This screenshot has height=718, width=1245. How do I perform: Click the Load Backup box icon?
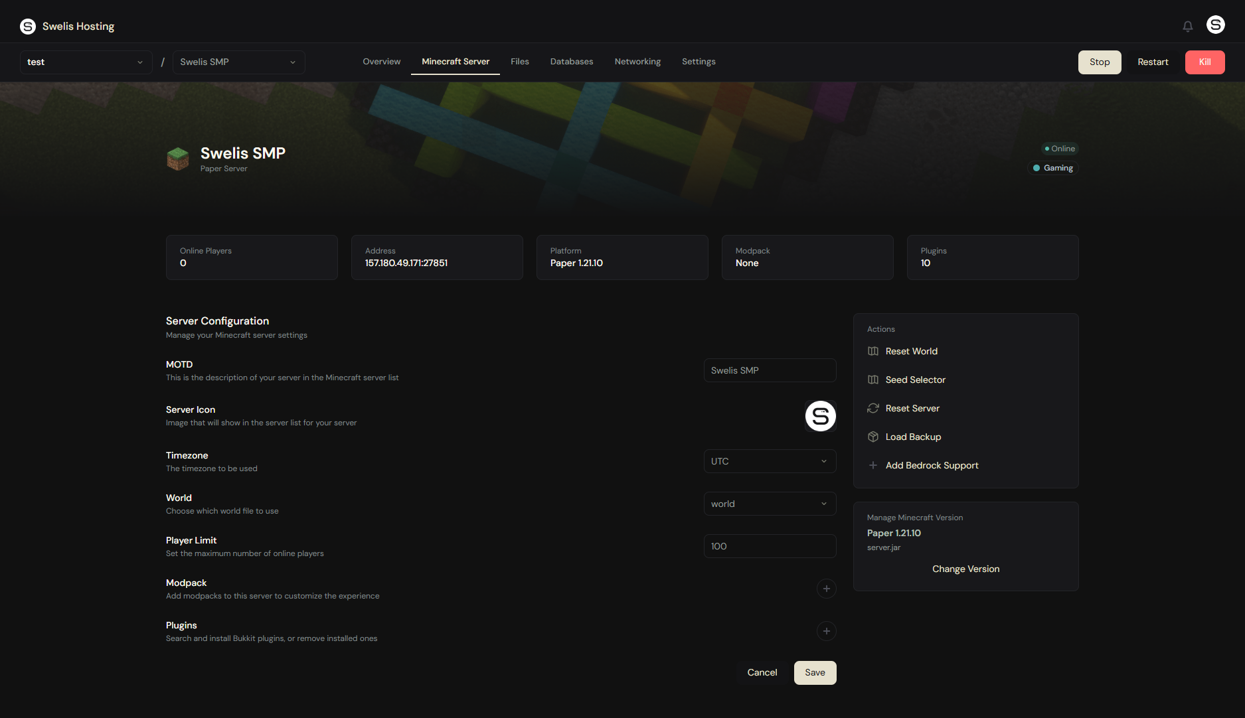point(873,437)
